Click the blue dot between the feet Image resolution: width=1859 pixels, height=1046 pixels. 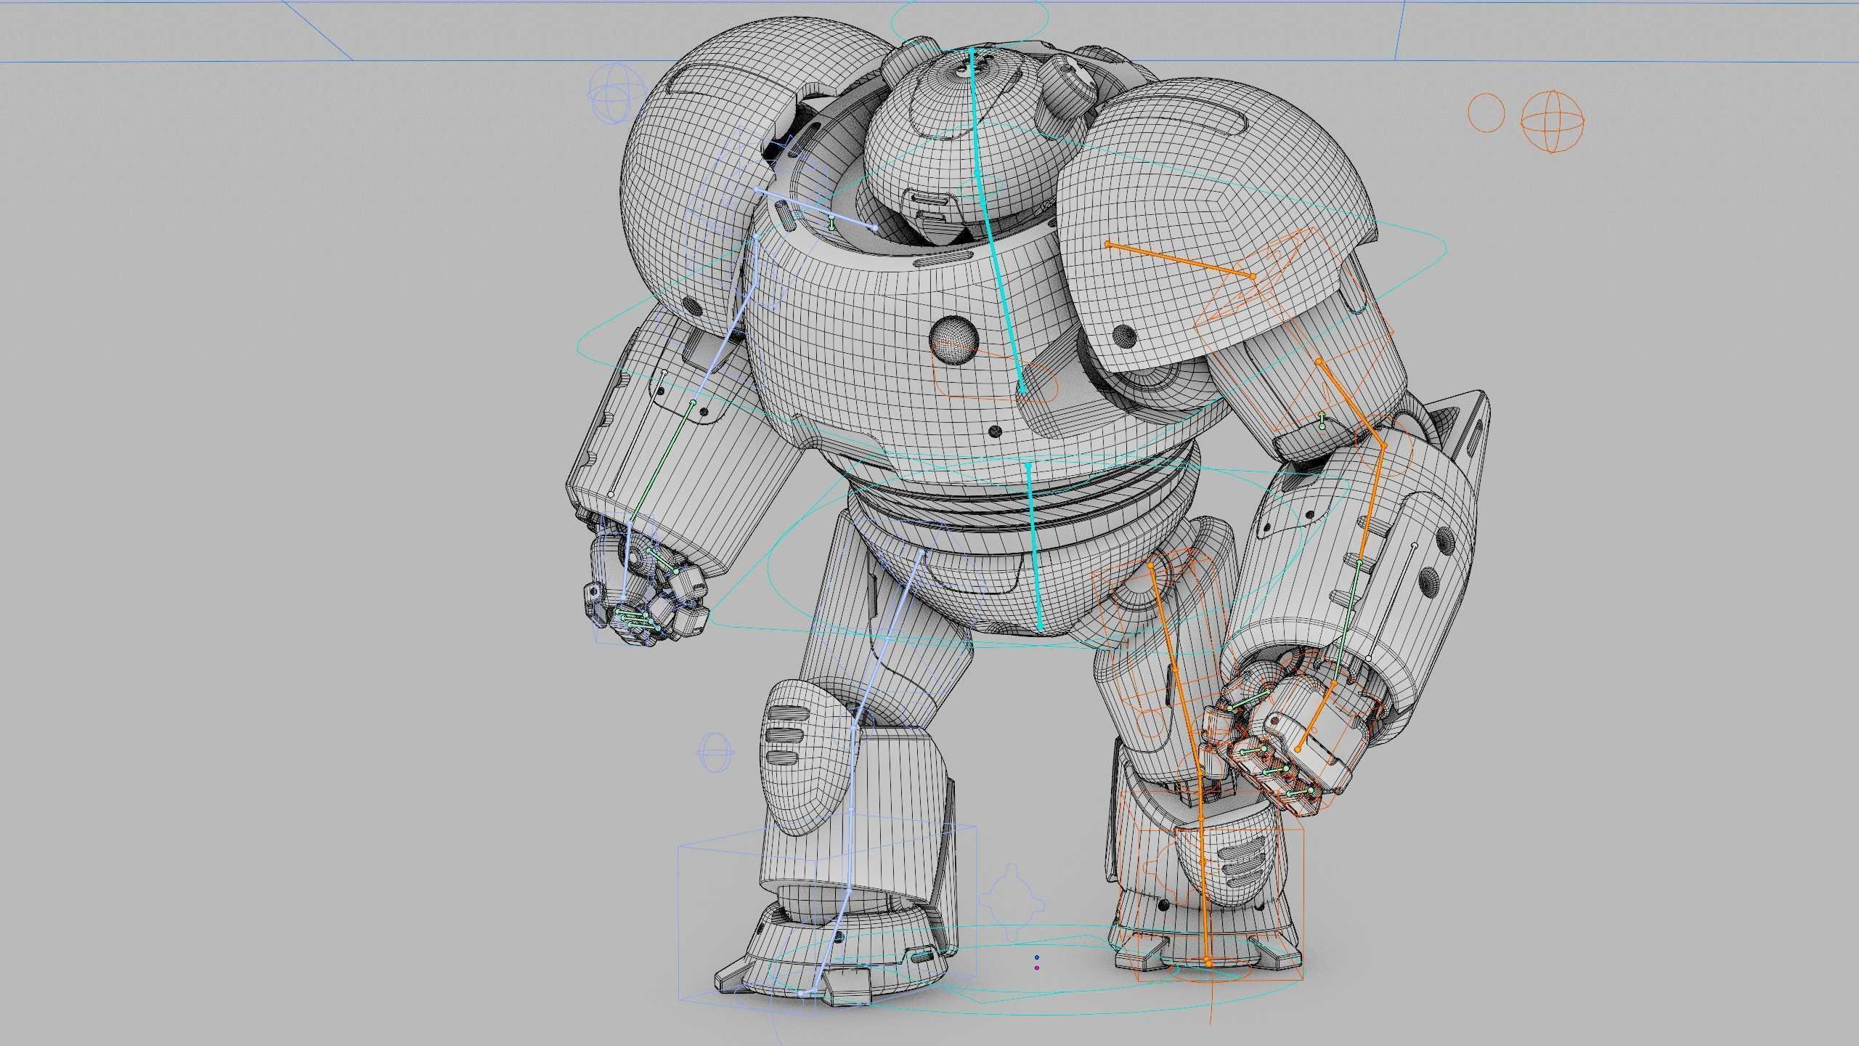1037,957
